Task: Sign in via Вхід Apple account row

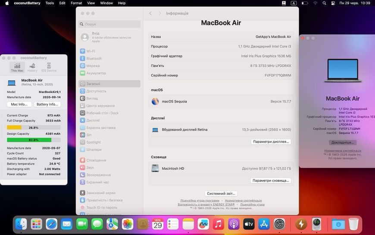Action: [109, 37]
